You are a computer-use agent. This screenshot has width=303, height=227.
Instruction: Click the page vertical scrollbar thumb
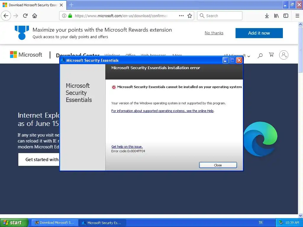(x=300, y=50)
